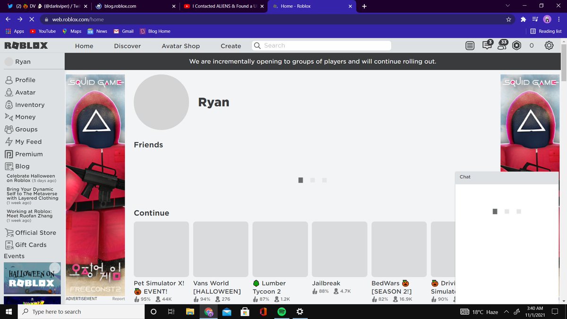Open the Groups sidebar link
Screen dimensions: 567x319
21,129
